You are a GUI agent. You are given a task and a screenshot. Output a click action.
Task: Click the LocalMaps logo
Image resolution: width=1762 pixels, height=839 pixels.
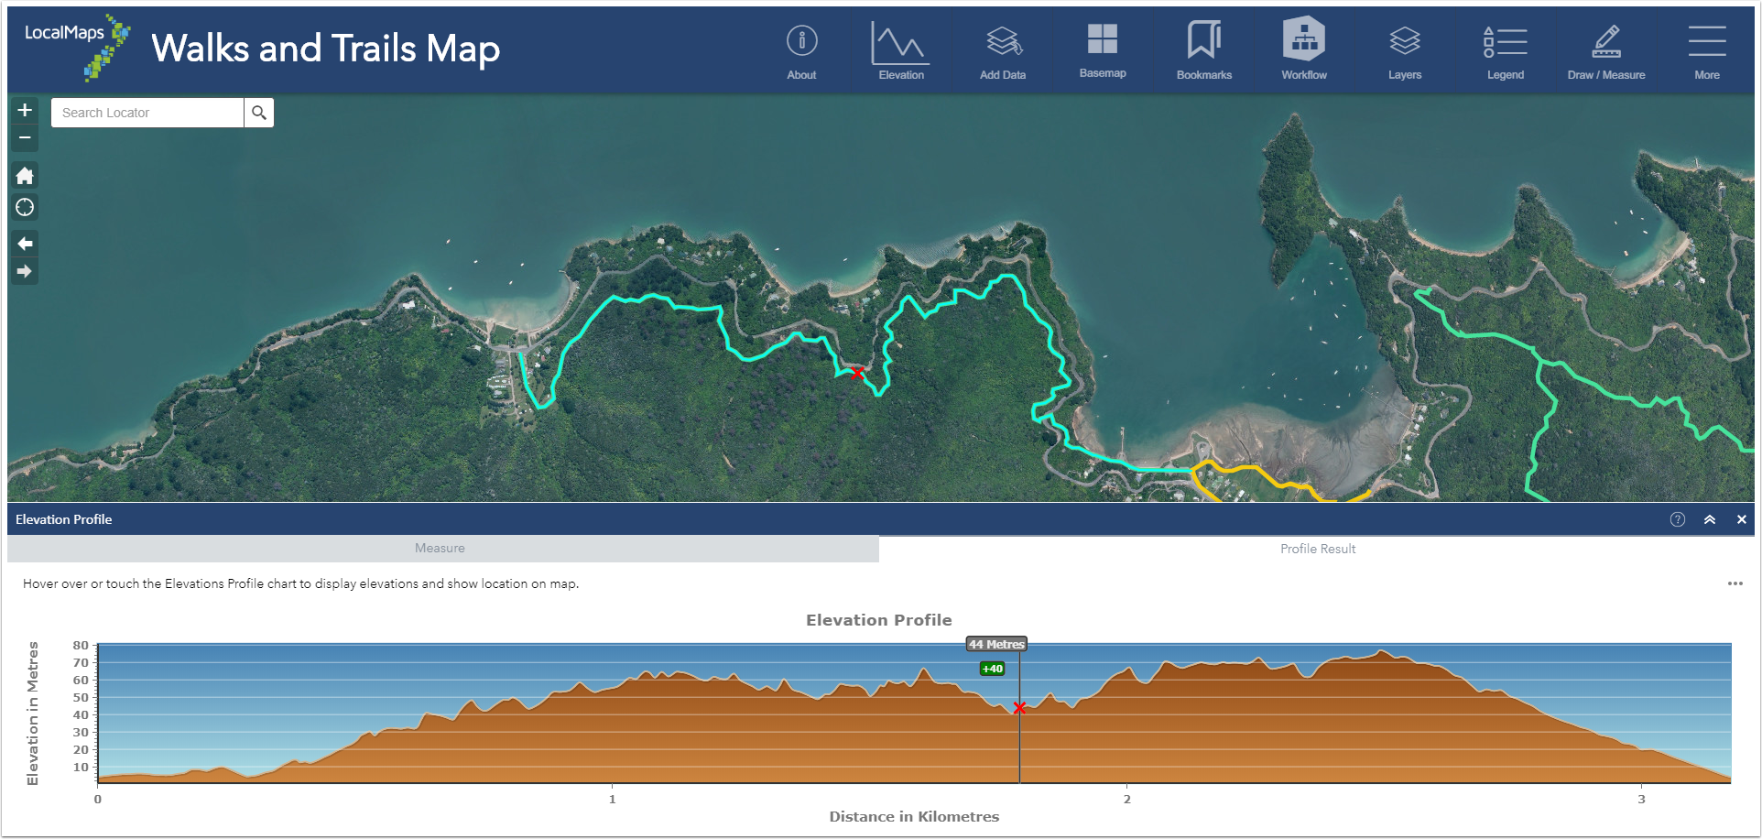(78, 47)
